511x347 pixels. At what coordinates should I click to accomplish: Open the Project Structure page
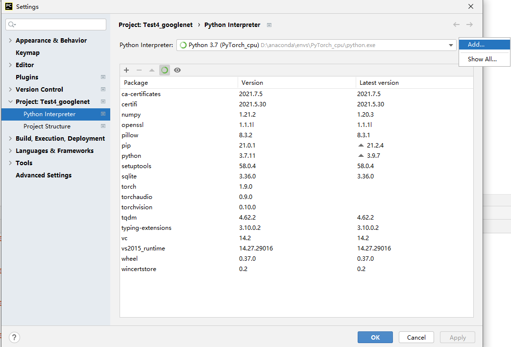coord(47,126)
